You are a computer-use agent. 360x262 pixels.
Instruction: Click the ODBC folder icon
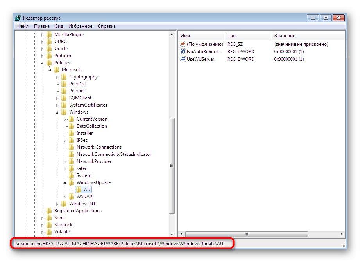[49, 42]
